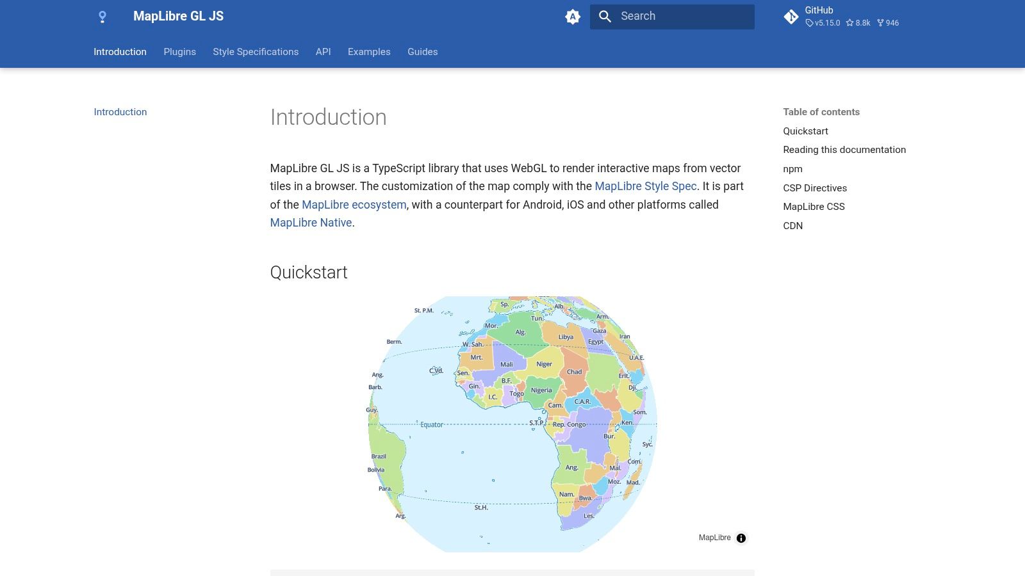This screenshot has height=576, width=1025.
Task: Click the star icon showing 8.8k stars
Action: pos(850,23)
